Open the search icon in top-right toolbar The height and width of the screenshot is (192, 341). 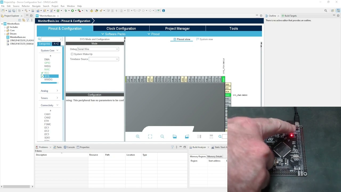[x=326, y=11]
